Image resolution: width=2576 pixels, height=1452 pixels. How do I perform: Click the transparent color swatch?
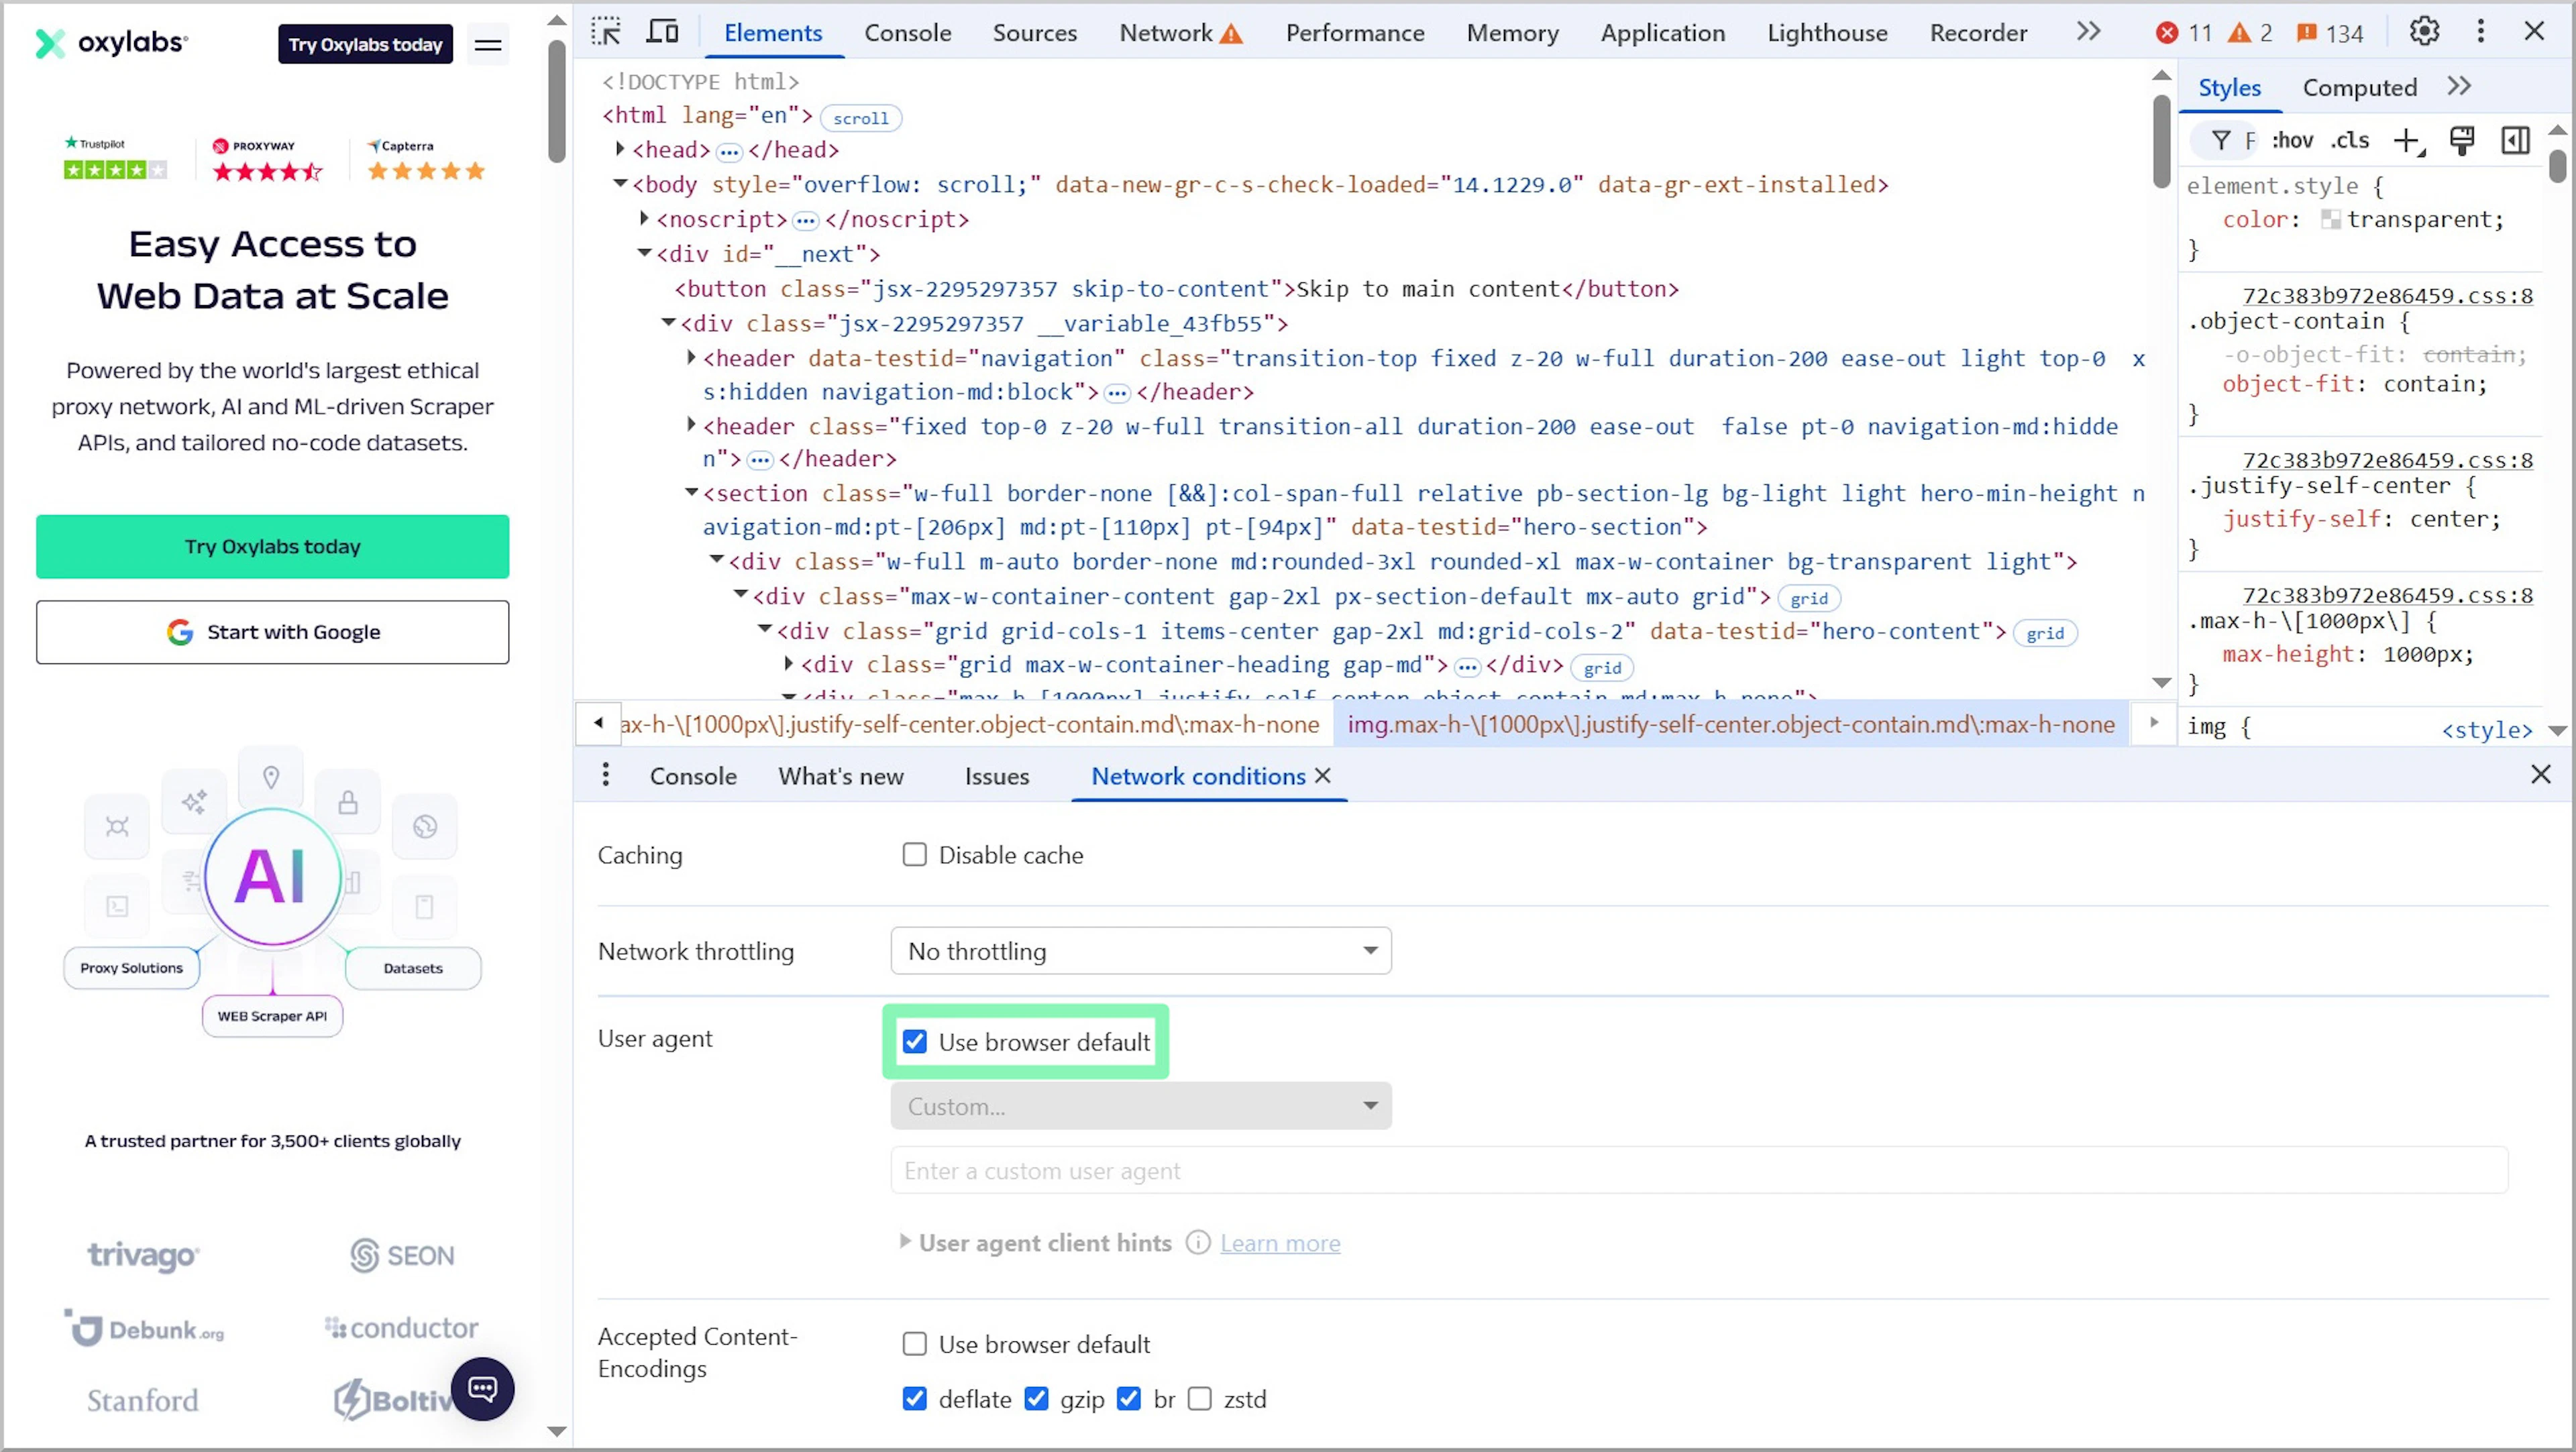click(x=2330, y=219)
